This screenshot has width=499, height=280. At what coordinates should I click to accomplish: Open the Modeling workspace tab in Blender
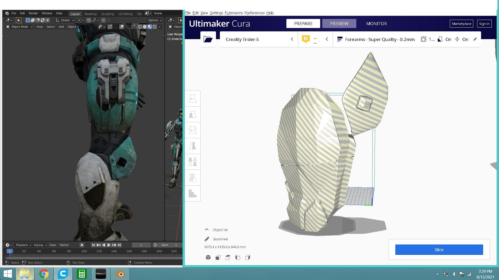pos(90,14)
